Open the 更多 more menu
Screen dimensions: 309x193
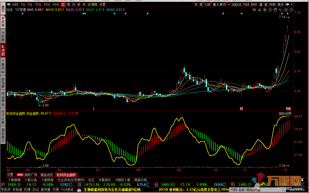point(281,4)
